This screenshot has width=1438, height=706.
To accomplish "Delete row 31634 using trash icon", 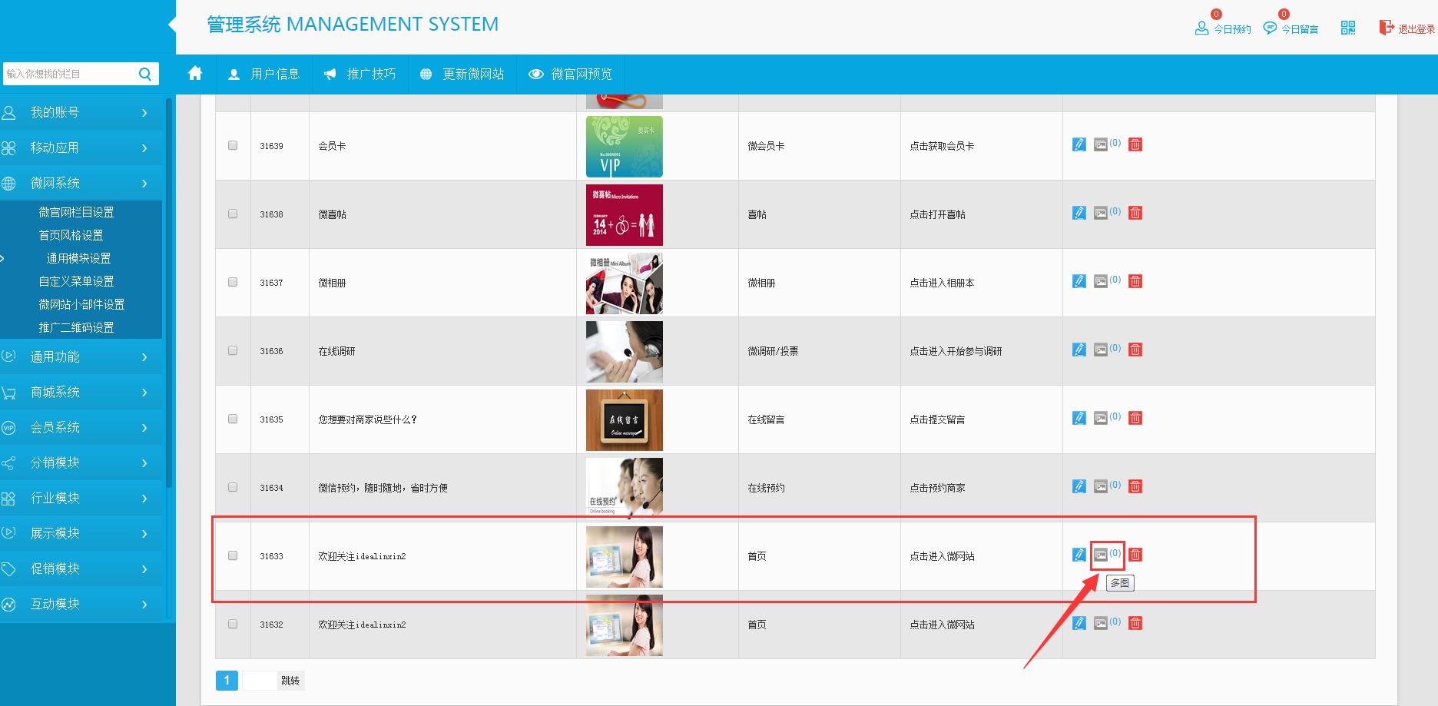I will pyautogui.click(x=1135, y=486).
